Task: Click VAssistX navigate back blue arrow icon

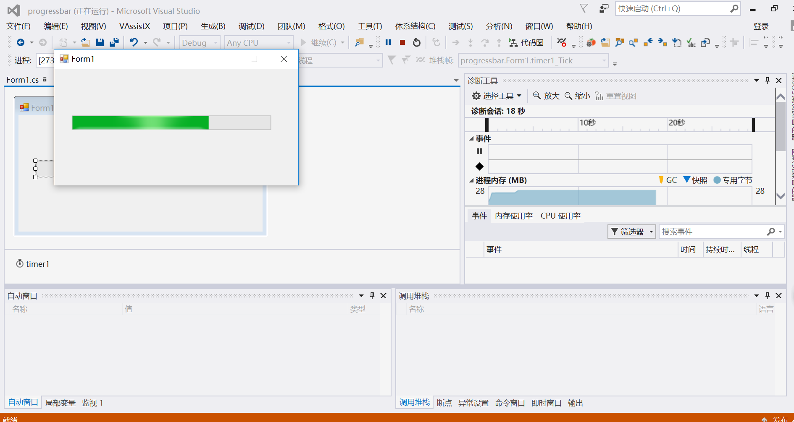Action: point(648,42)
